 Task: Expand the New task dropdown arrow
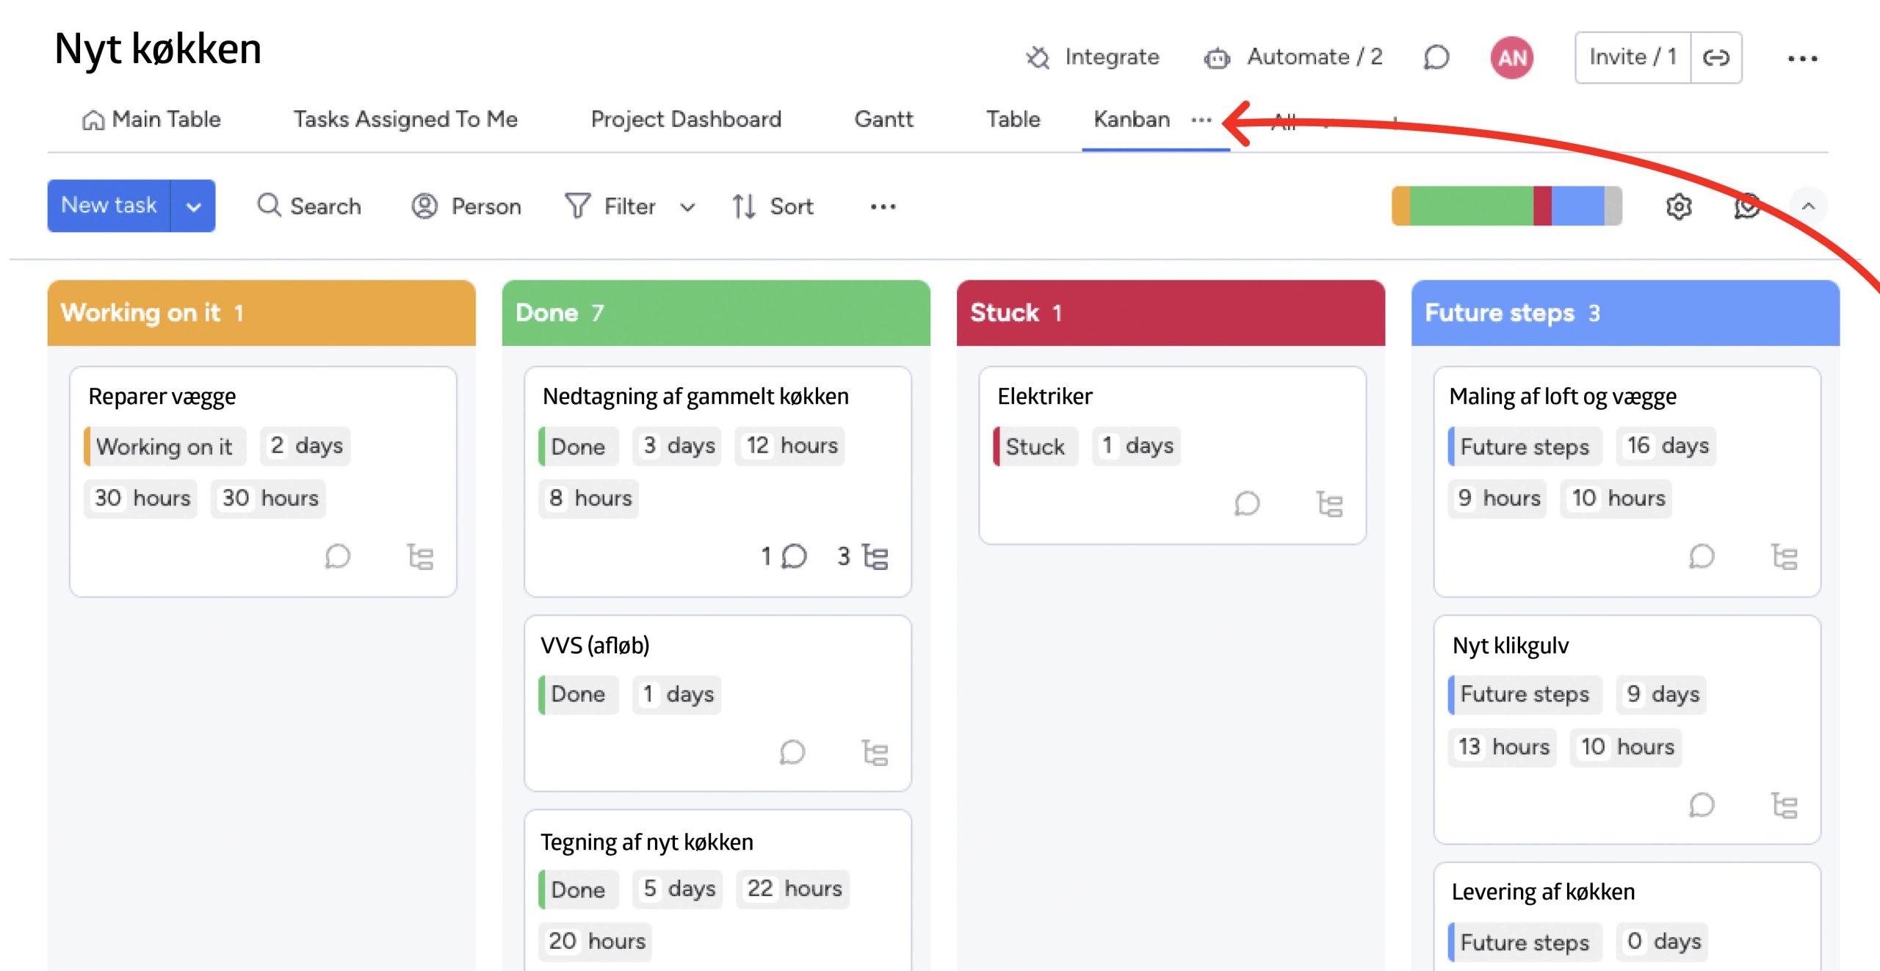194,206
